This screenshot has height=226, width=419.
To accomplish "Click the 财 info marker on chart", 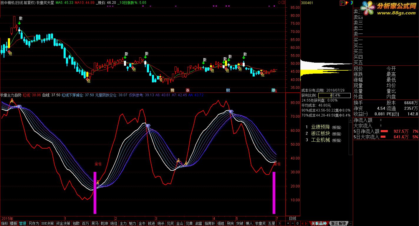I will pyautogui.click(x=228, y=90).
